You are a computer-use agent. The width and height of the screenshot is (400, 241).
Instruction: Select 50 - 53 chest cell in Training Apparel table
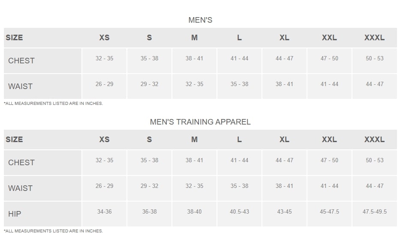click(x=374, y=160)
